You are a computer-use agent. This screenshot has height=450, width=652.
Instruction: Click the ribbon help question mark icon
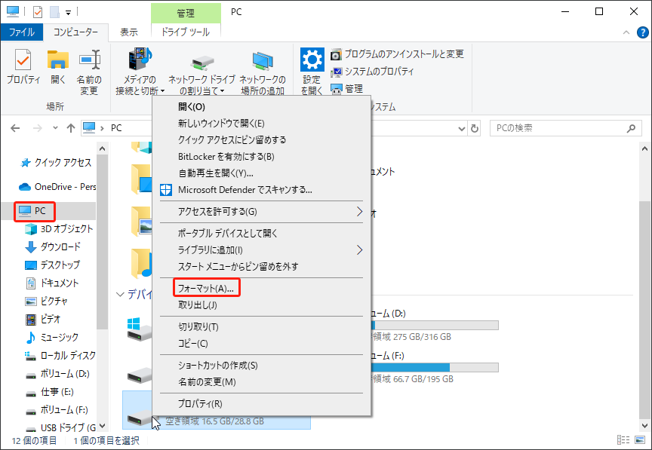(642, 32)
